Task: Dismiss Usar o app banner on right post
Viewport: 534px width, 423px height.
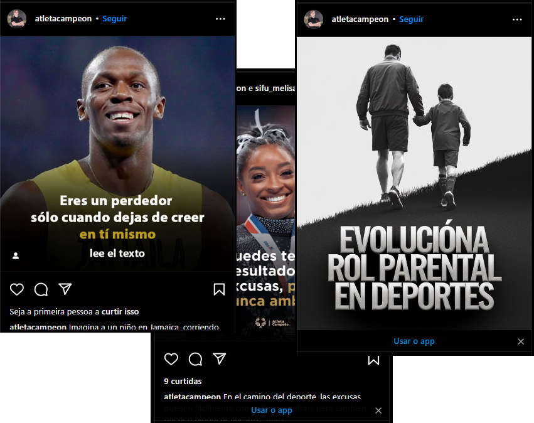Action: (x=521, y=341)
